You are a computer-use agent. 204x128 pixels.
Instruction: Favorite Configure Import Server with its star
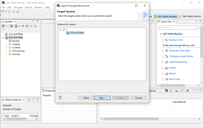(x=162, y=56)
